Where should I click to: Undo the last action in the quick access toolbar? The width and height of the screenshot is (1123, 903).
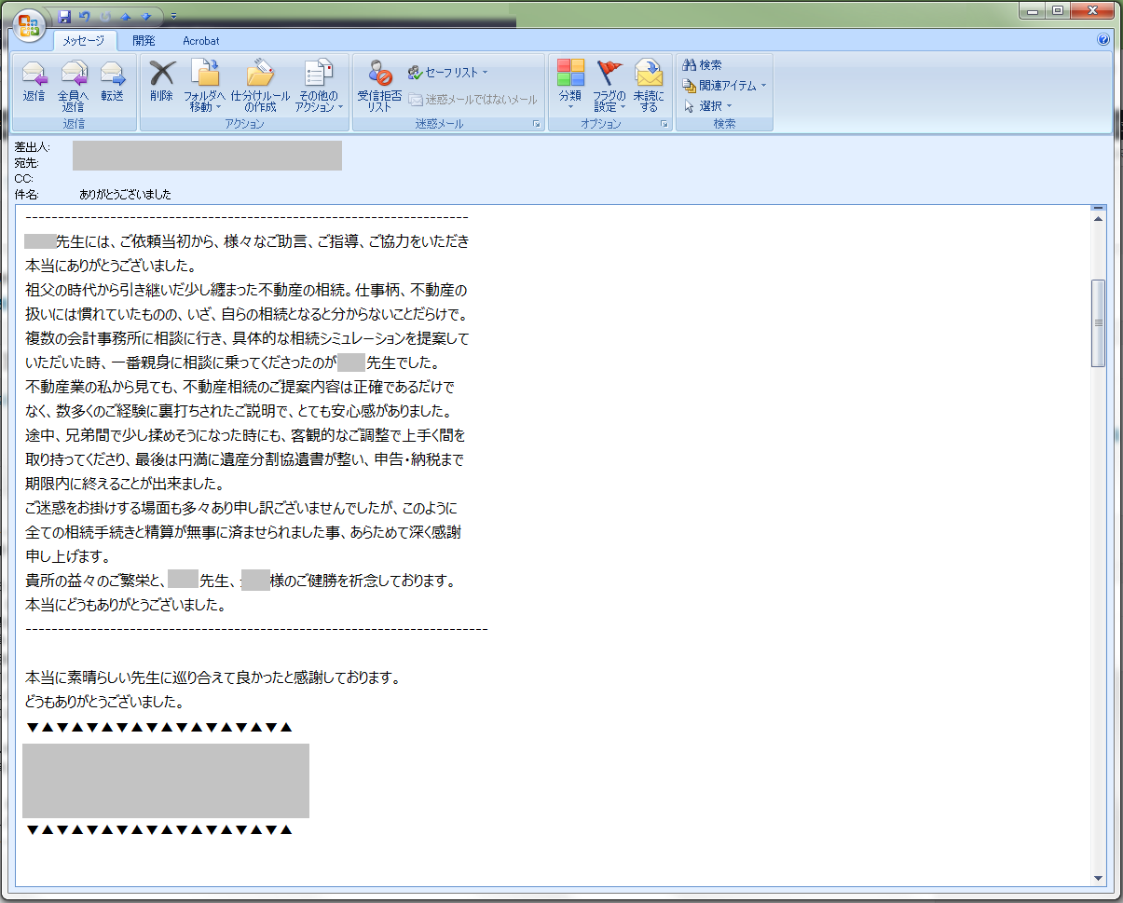pyautogui.click(x=85, y=16)
